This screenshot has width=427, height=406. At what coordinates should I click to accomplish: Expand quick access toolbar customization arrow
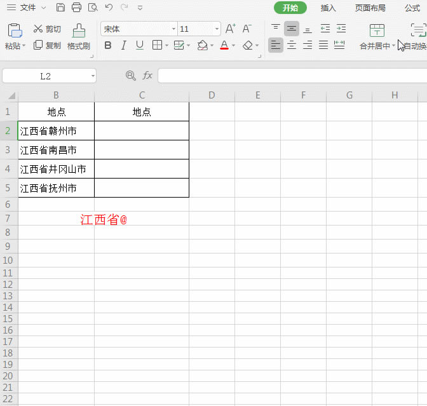[x=140, y=8]
